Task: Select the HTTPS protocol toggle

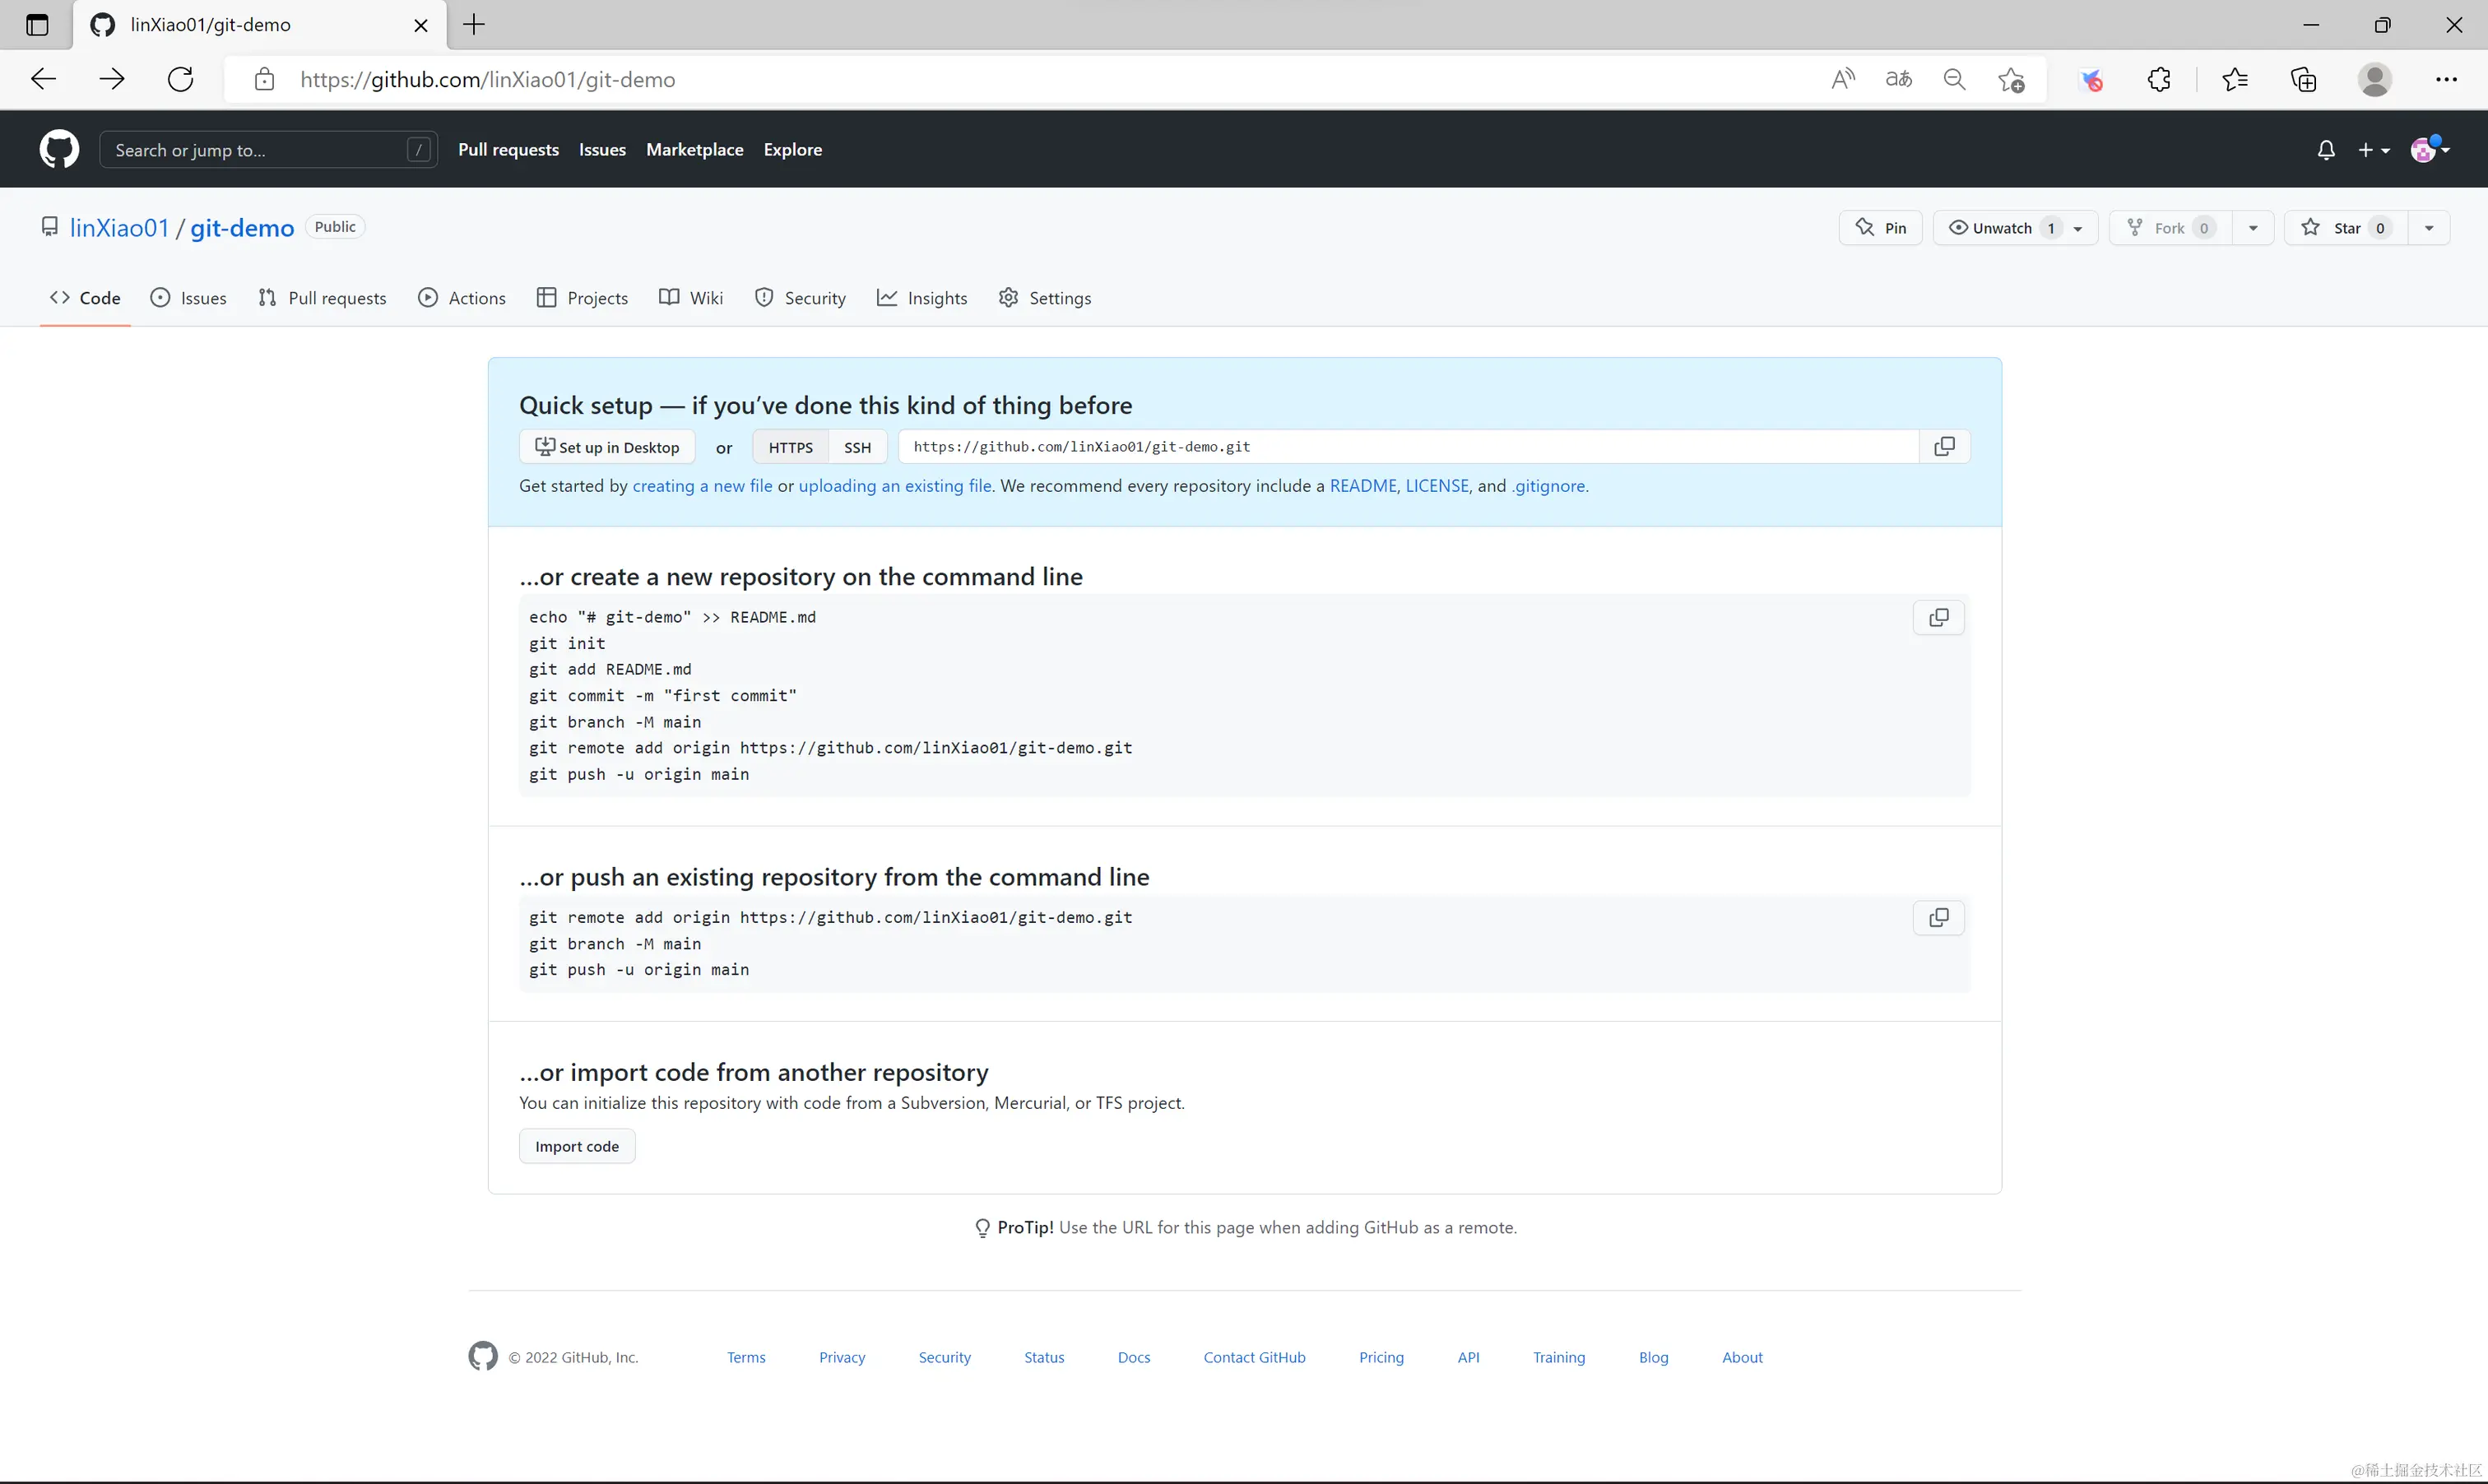Action: click(x=790, y=448)
